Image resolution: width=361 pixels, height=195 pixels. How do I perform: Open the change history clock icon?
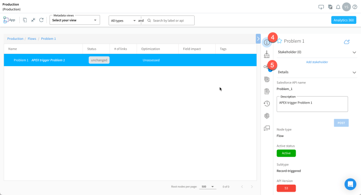coord(267,103)
